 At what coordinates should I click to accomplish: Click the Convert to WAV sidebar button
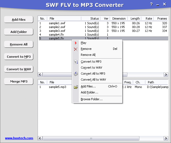pos(19,69)
